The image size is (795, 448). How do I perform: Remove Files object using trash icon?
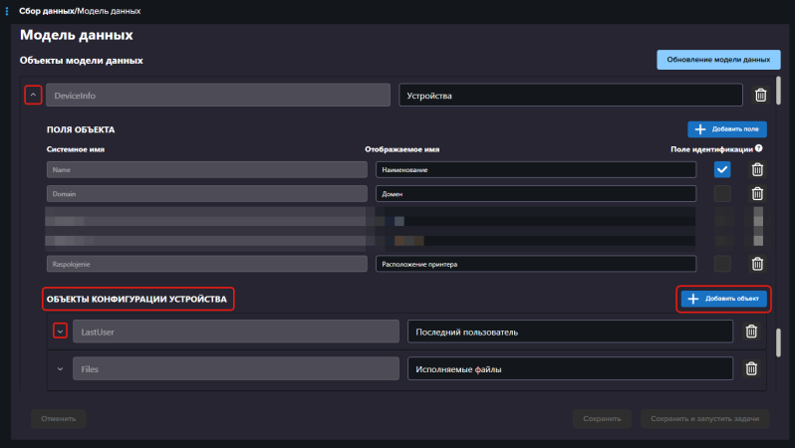[x=751, y=369]
